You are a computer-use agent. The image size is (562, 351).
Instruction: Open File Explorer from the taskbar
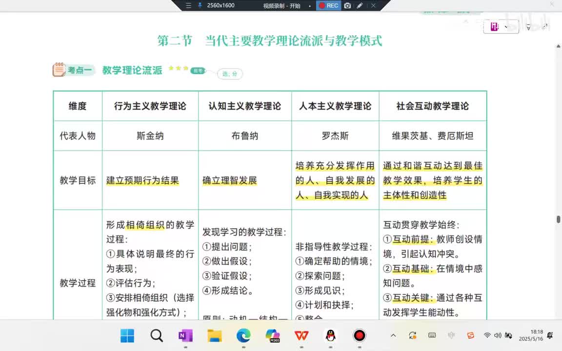(215, 335)
